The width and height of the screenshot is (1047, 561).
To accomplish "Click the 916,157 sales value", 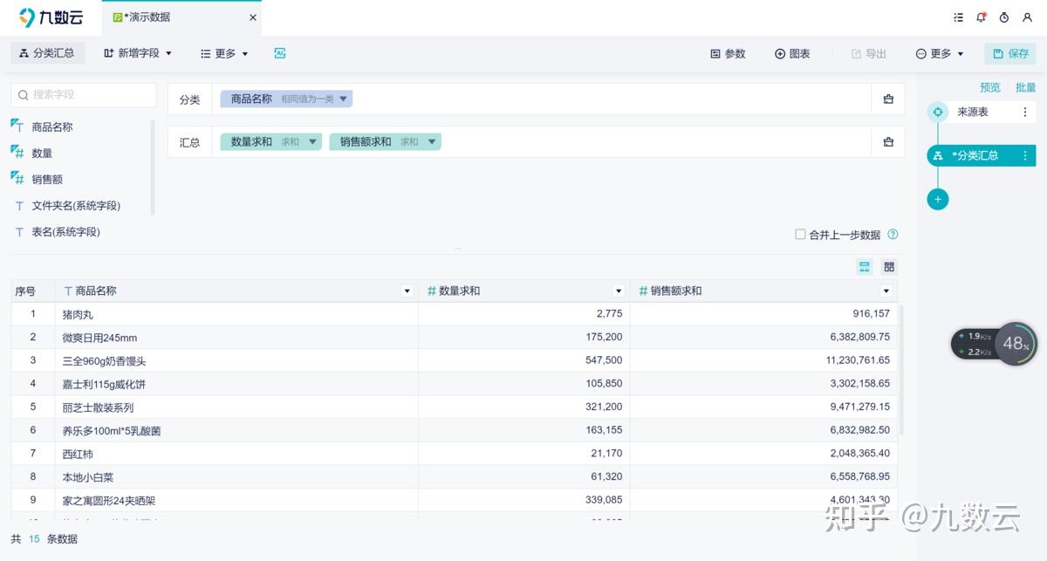I will coord(871,314).
